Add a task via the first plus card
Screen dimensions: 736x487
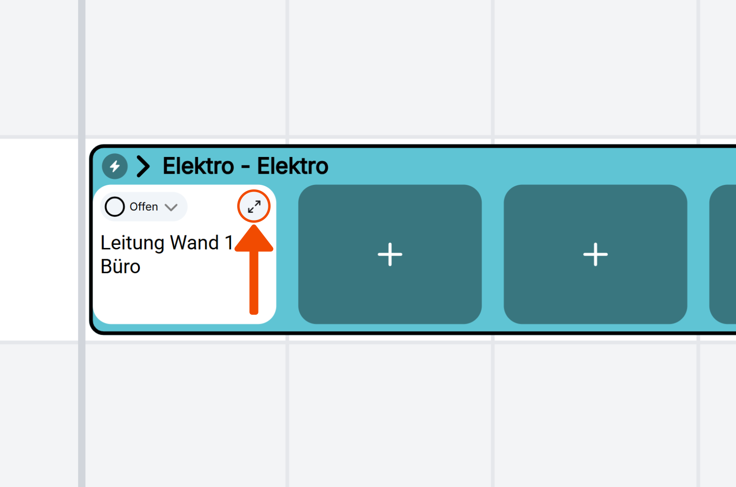point(390,254)
